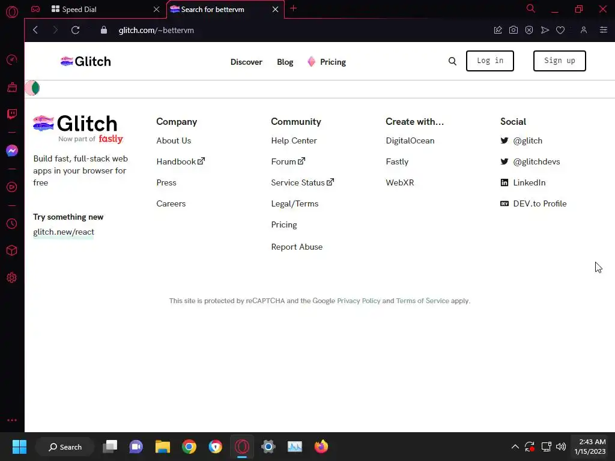Screen dimensions: 615x461
Task: Launch Google Chrome from the taskbar
Action: [x=189, y=447]
